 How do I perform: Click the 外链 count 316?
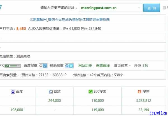[x=145, y=66]
